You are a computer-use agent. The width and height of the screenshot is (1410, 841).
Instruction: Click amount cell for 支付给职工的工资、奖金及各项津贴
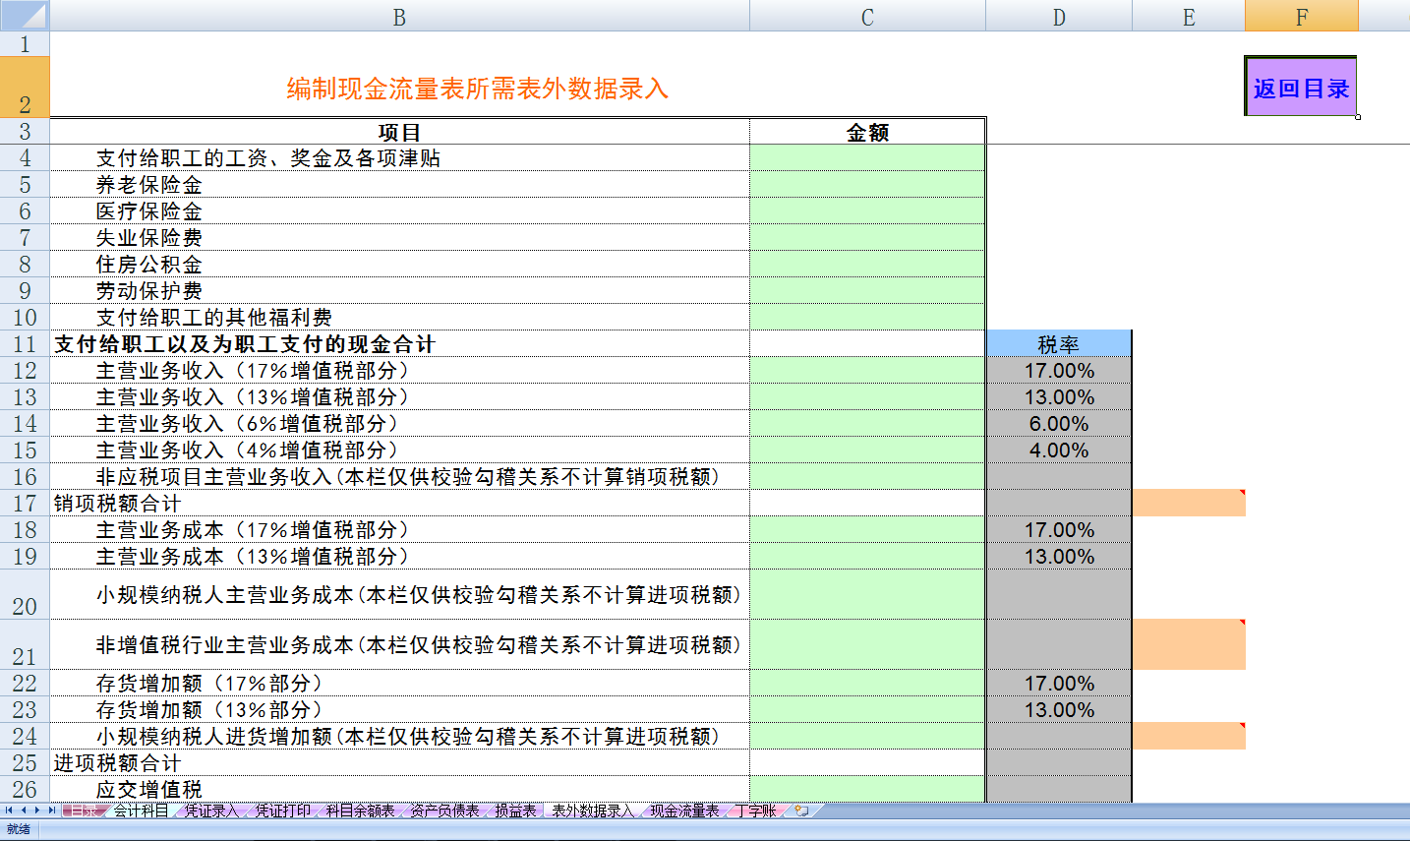pos(867,158)
